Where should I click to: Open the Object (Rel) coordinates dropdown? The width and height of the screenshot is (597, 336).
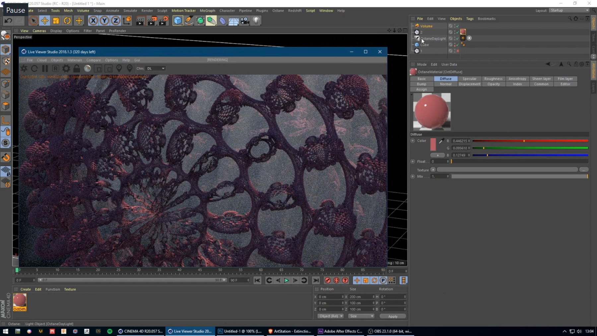coord(330,316)
